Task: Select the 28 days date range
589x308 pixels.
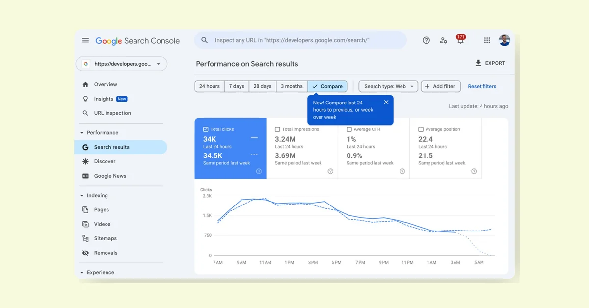Action: click(x=263, y=86)
